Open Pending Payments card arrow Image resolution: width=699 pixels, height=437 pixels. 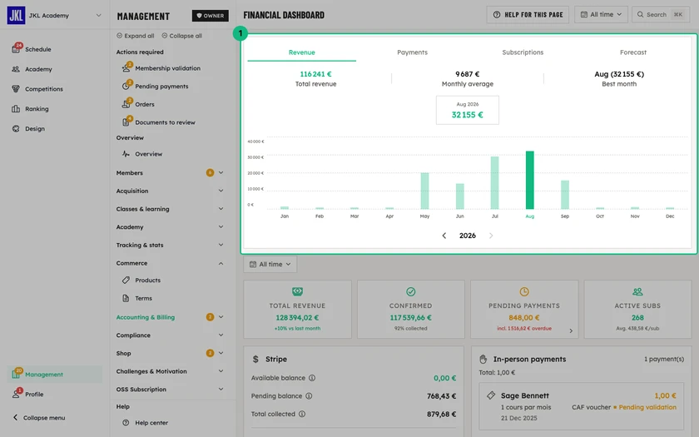[x=571, y=331]
